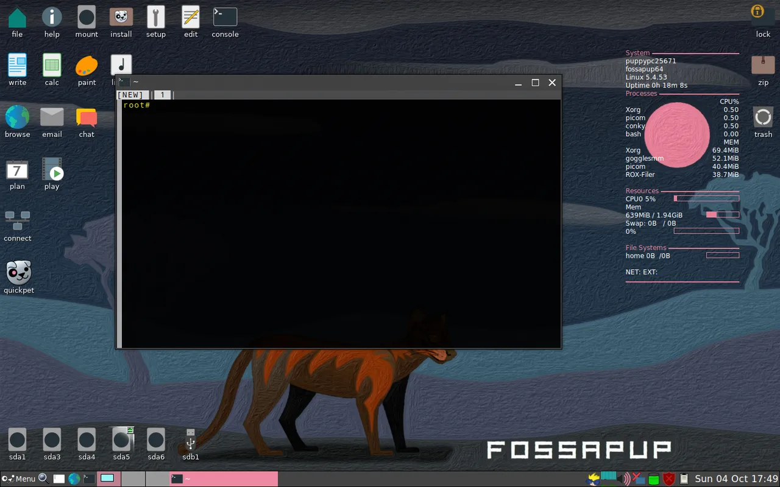Screen dimensions: 780x487
Task: Click the taskbar white file manager icon
Action: (x=58, y=479)
